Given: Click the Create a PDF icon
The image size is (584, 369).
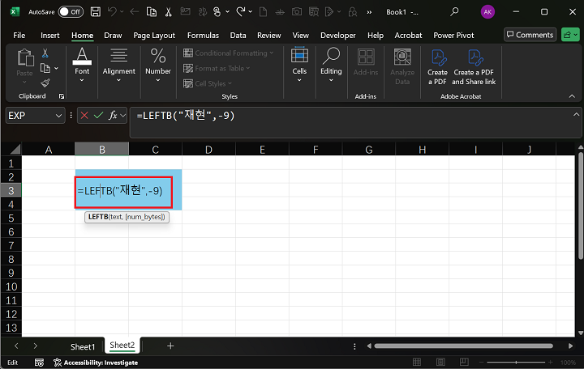Looking at the screenshot, I should pyautogui.click(x=438, y=66).
